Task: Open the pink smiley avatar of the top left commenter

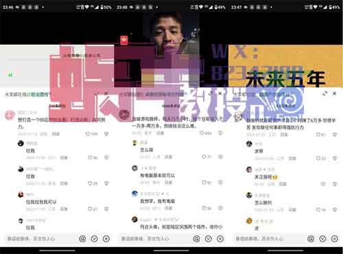Action: (10, 115)
